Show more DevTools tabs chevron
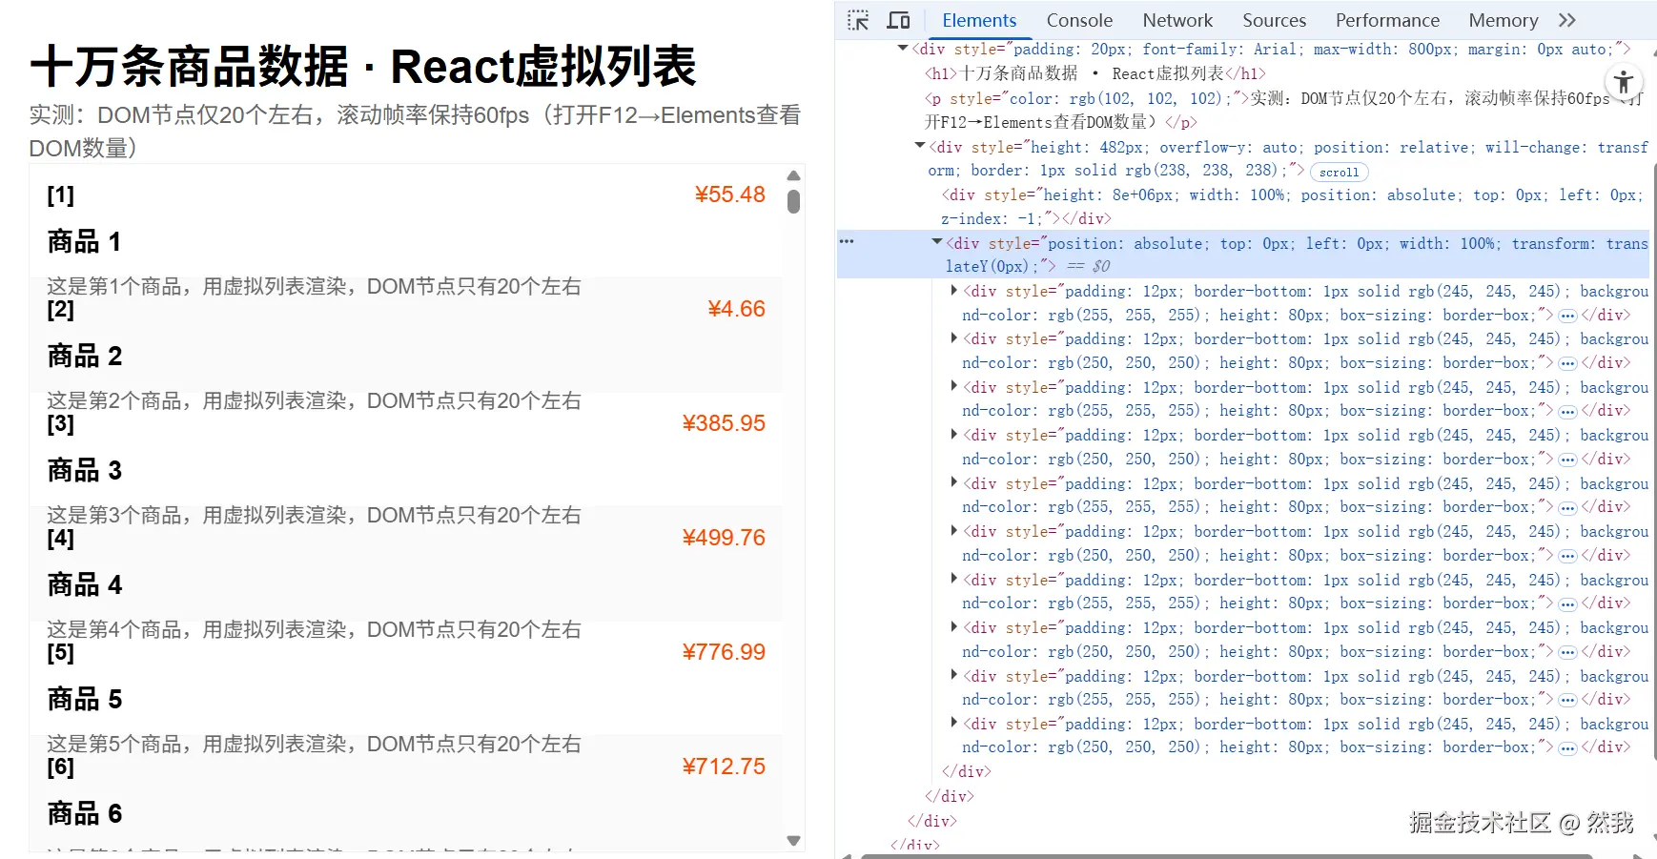The width and height of the screenshot is (1657, 859). (1567, 20)
